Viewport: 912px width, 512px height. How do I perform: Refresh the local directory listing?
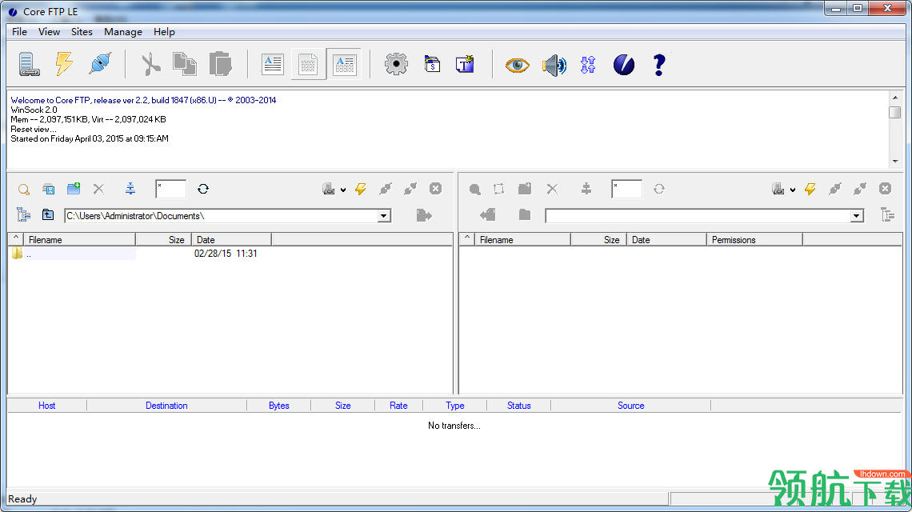click(203, 189)
